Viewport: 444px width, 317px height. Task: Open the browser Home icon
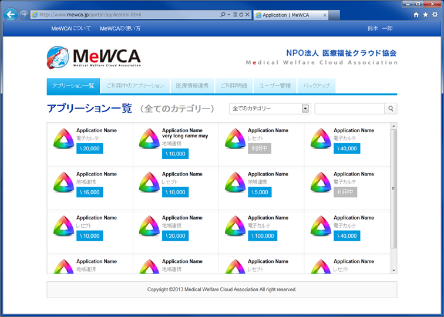[x=416, y=15]
